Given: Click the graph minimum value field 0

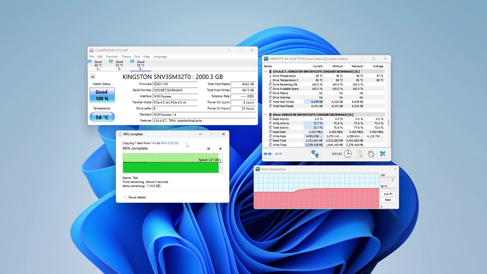Looking at the screenshot, I should [388, 207].
